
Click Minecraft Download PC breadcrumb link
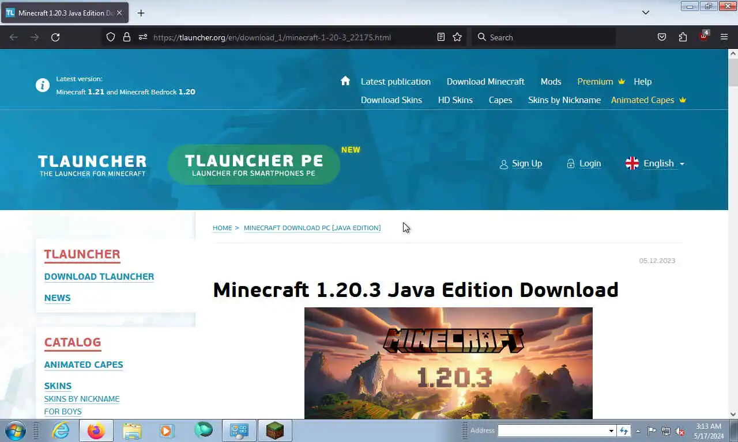point(312,228)
